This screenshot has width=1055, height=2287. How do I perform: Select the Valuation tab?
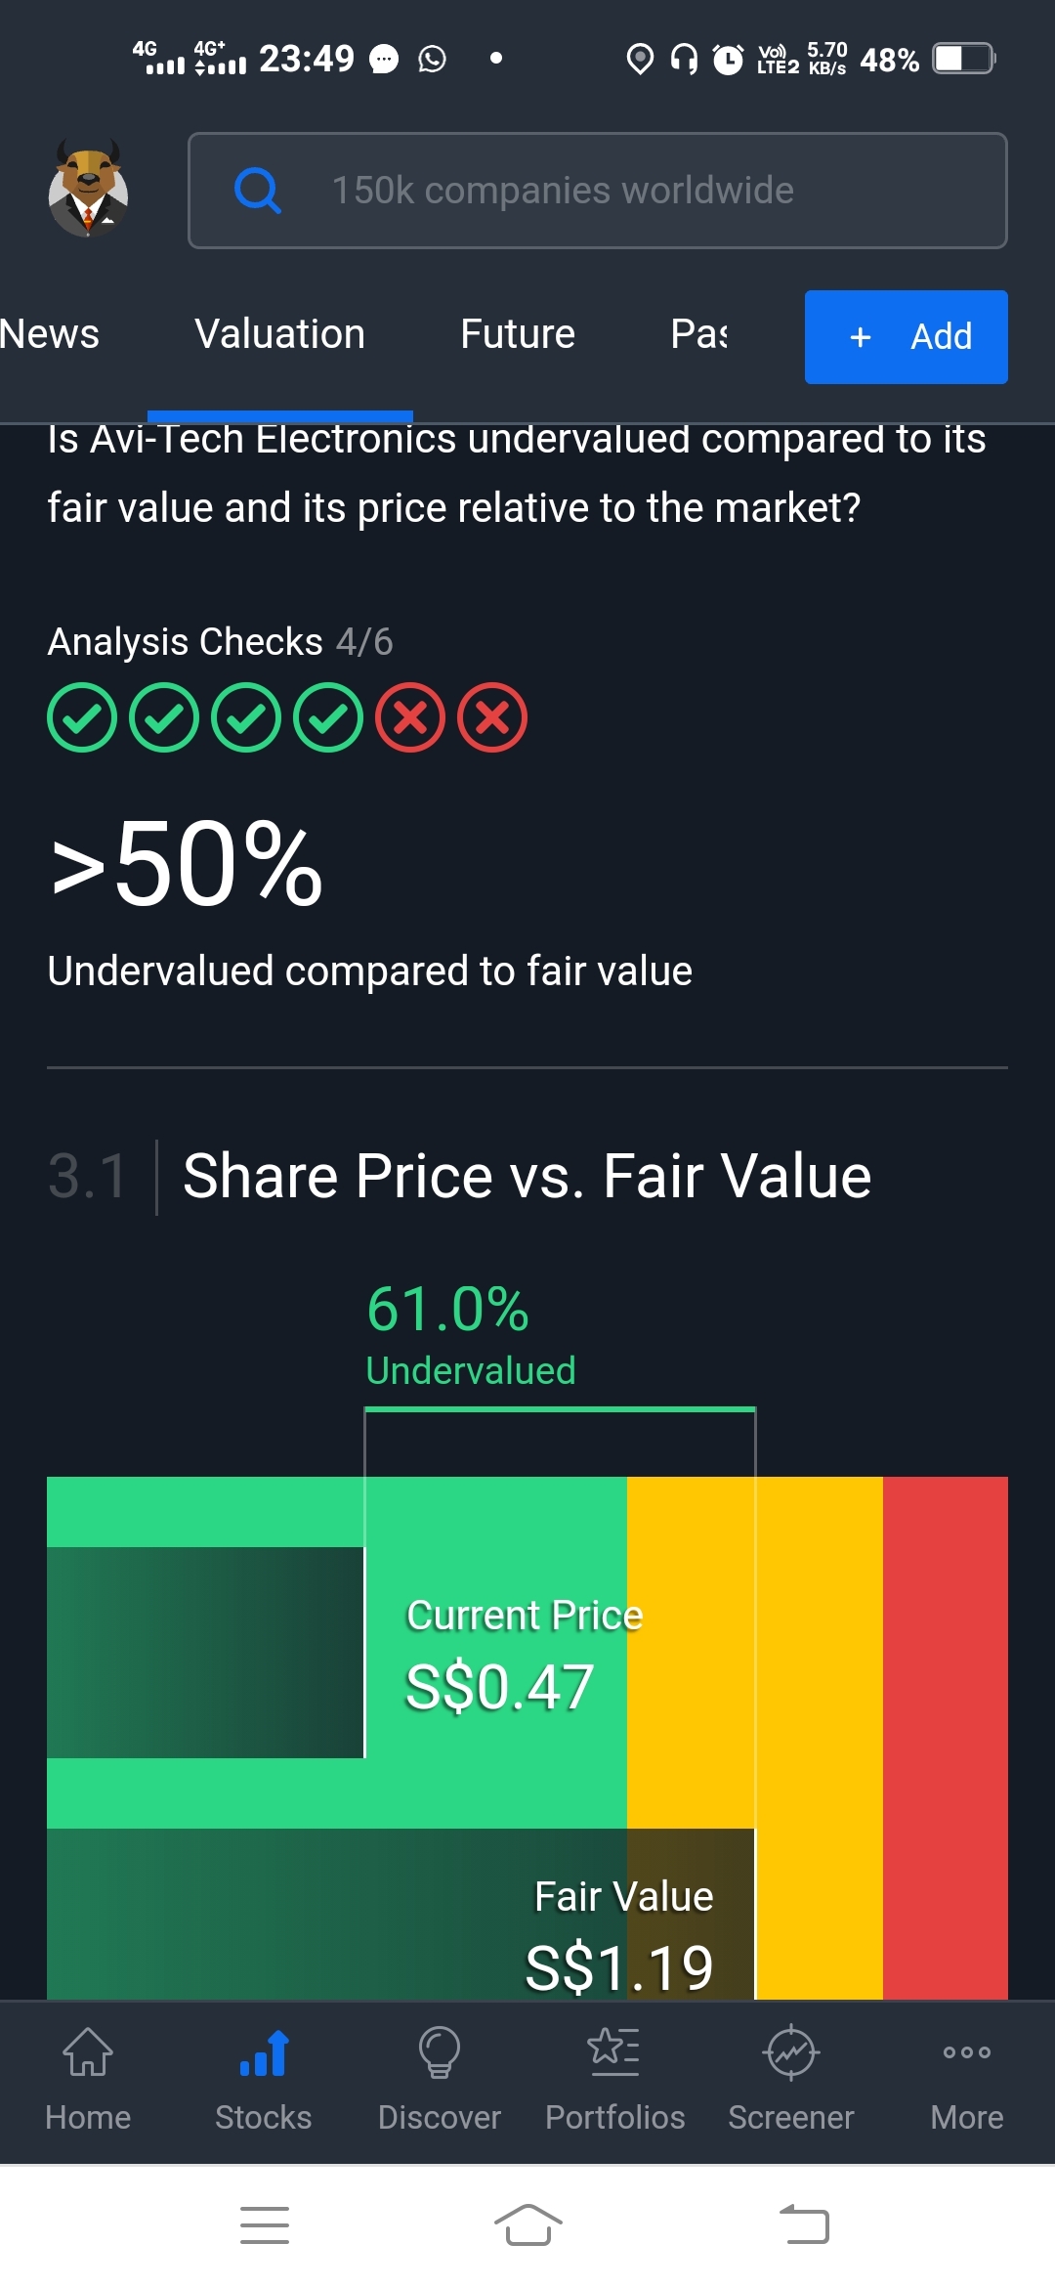tap(280, 334)
